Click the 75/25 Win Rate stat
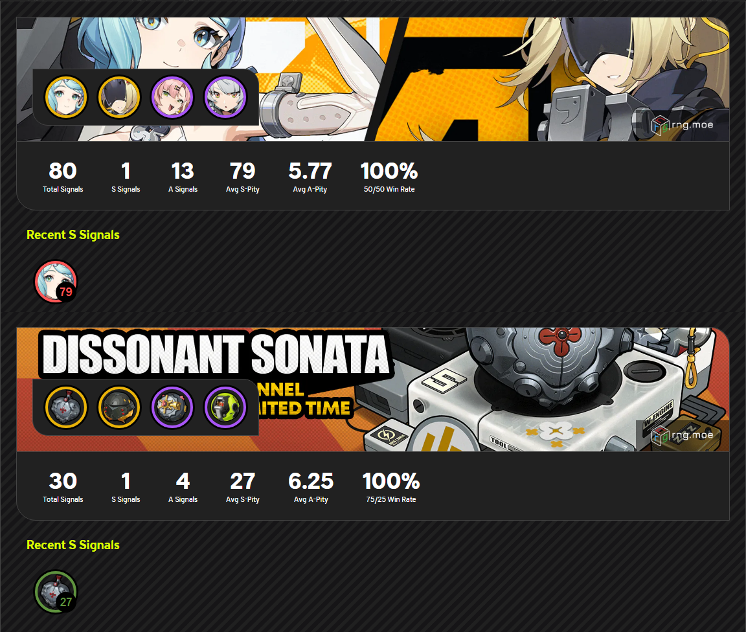The width and height of the screenshot is (746, 632). 391,487
